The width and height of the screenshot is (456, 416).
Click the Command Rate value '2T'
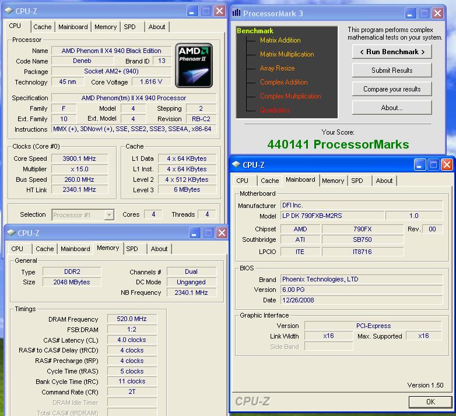click(132, 392)
